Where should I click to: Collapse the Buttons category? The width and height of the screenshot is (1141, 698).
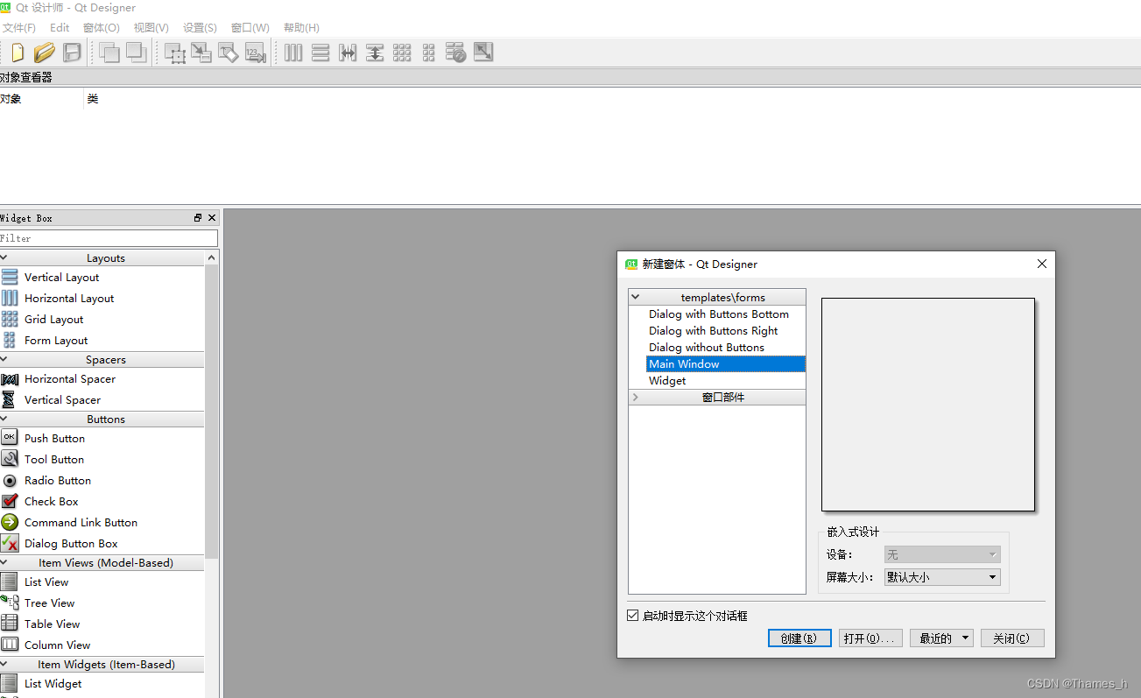tap(4, 419)
